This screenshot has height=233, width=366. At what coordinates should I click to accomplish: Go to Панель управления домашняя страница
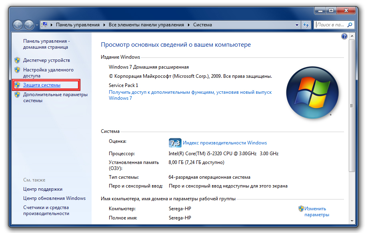point(46,44)
